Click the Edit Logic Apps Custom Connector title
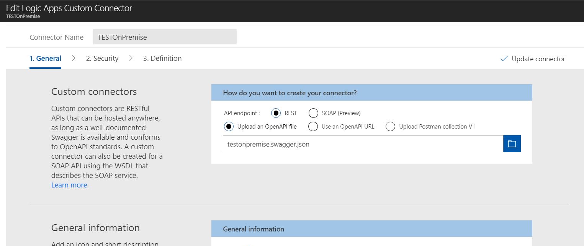The height and width of the screenshot is (246, 584). point(69,8)
